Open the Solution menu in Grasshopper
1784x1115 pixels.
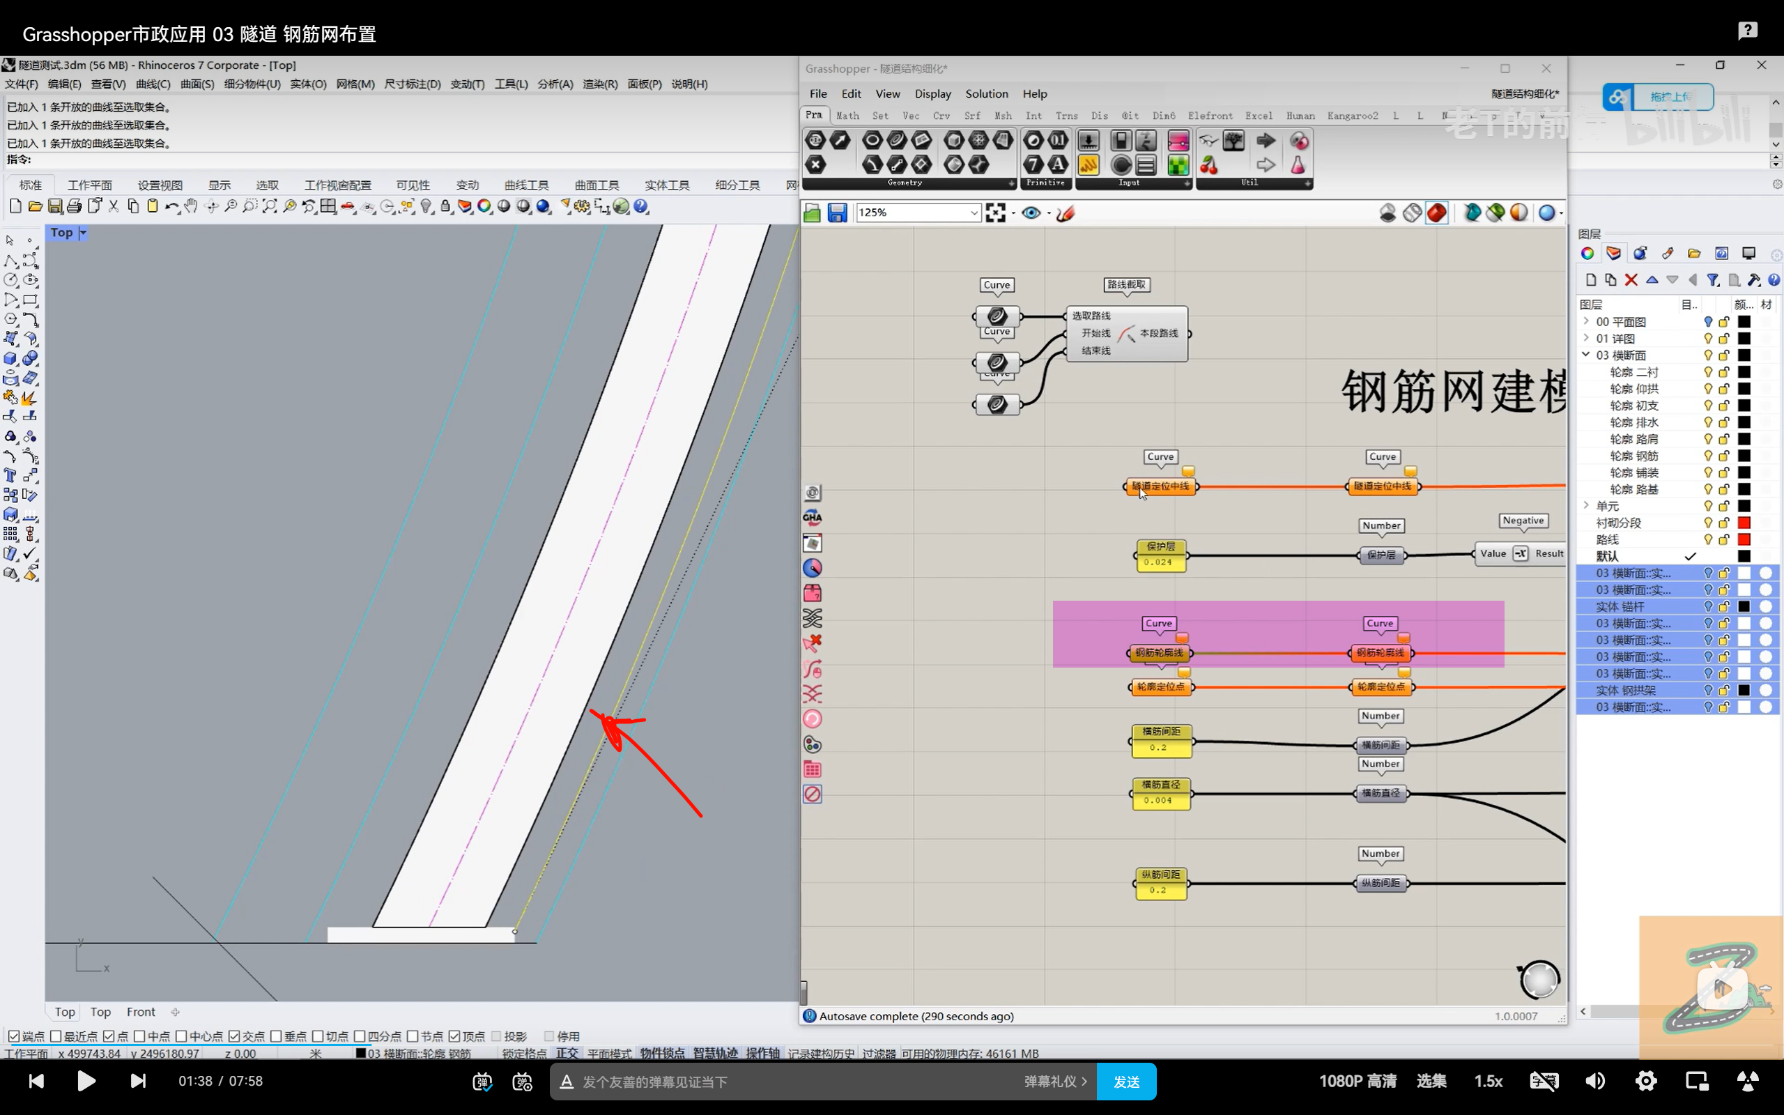(x=985, y=93)
